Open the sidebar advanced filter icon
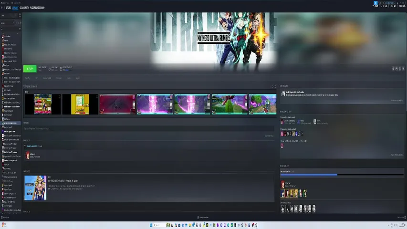 (20, 29)
